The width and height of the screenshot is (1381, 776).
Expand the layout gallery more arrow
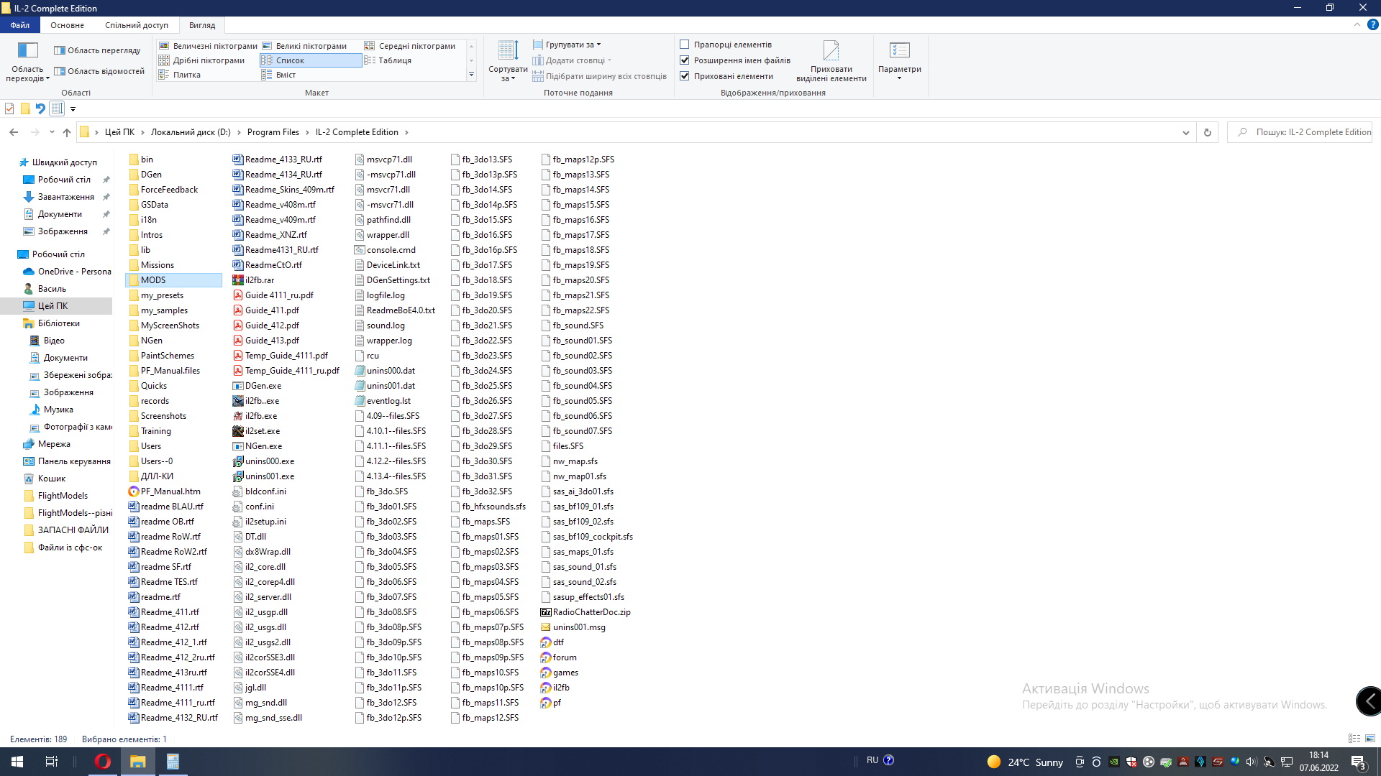(472, 75)
